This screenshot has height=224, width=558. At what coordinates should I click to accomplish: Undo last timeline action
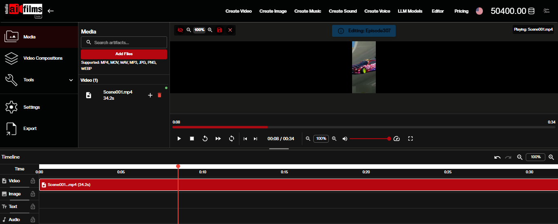497,157
